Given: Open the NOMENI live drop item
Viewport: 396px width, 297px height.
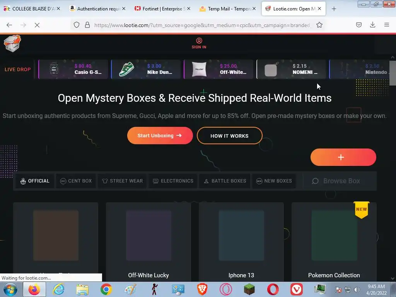Looking at the screenshot, I should coord(291,69).
